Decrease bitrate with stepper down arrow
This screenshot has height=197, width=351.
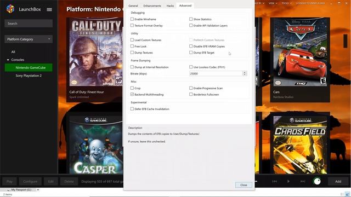pos(245,75)
